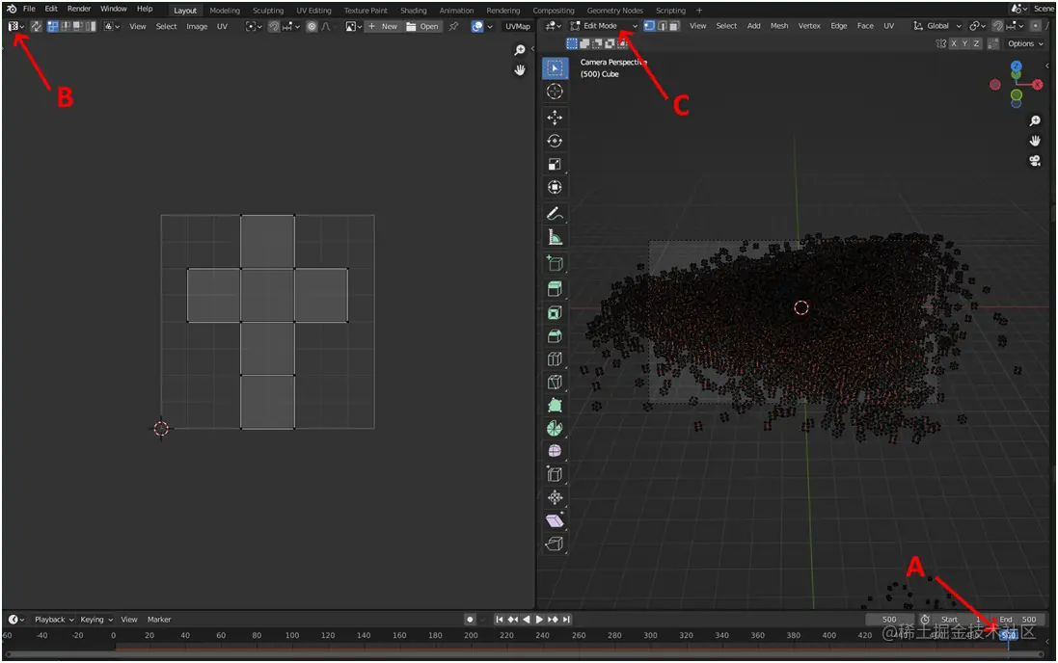The image size is (1058, 663).
Task: Open the UVMap selector
Action: tap(518, 26)
